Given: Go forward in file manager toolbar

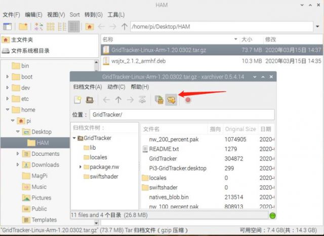Looking at the screenshot, I should click(x=113, y=26).
